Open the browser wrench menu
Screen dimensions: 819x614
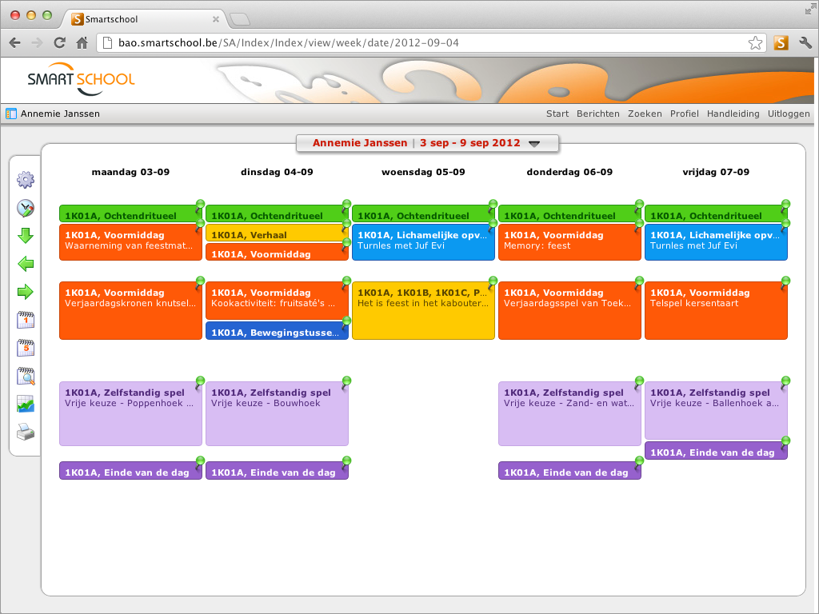(x=805, y=43)
